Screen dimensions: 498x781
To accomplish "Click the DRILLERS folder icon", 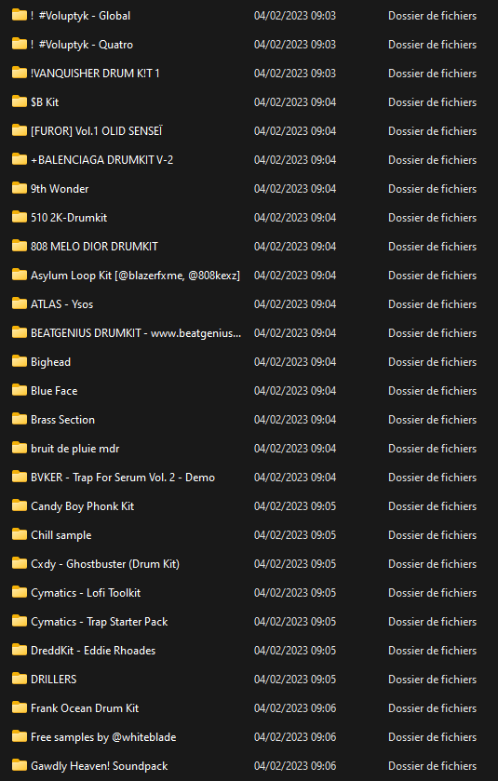I will coord(20,680).
